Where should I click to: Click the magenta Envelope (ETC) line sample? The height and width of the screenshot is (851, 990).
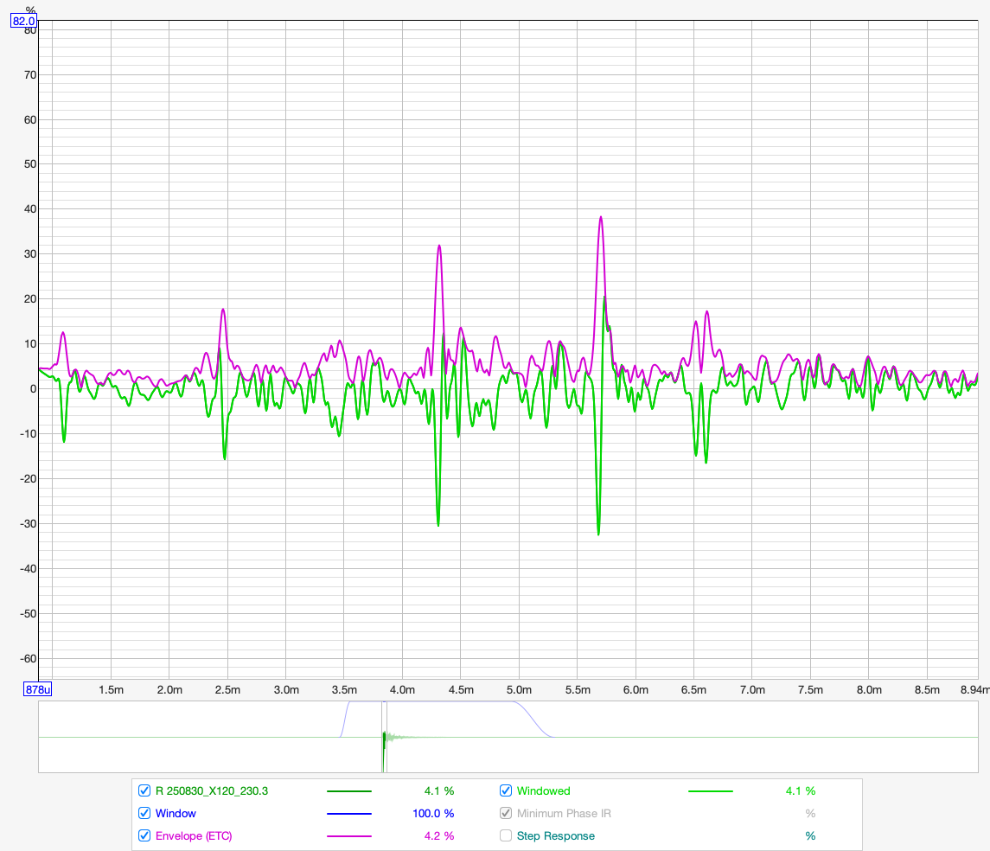pyautogui.click(x=348, y=836)
